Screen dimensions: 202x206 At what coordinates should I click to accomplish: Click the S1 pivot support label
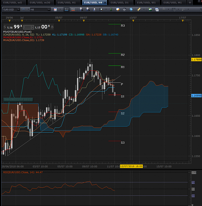(122, 97)
